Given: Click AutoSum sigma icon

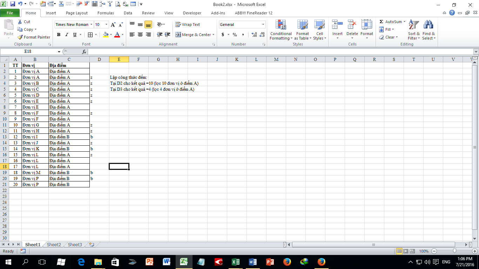Looking at the screenshot, I should (x=382, y=22).
